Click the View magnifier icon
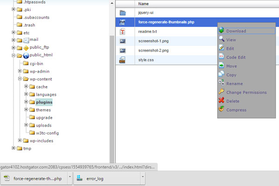This screenshot has height=186, width=279. pyautogui.click(x=221, y=39)
